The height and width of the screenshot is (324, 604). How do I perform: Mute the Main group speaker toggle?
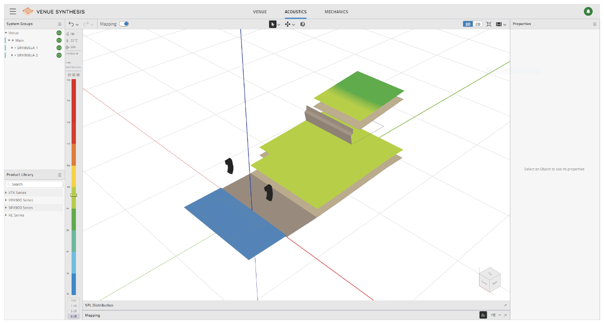pos(59,40)
